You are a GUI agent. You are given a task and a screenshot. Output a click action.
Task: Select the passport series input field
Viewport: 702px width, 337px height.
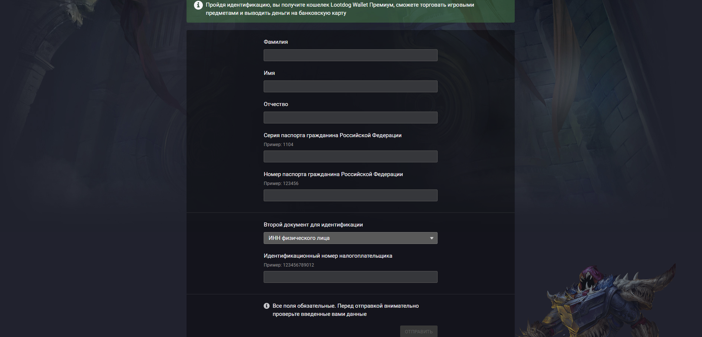pyautogui.click(x=350, y=156)
